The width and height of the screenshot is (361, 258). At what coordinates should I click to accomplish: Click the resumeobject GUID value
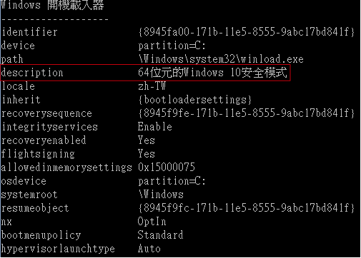(247, 208)
